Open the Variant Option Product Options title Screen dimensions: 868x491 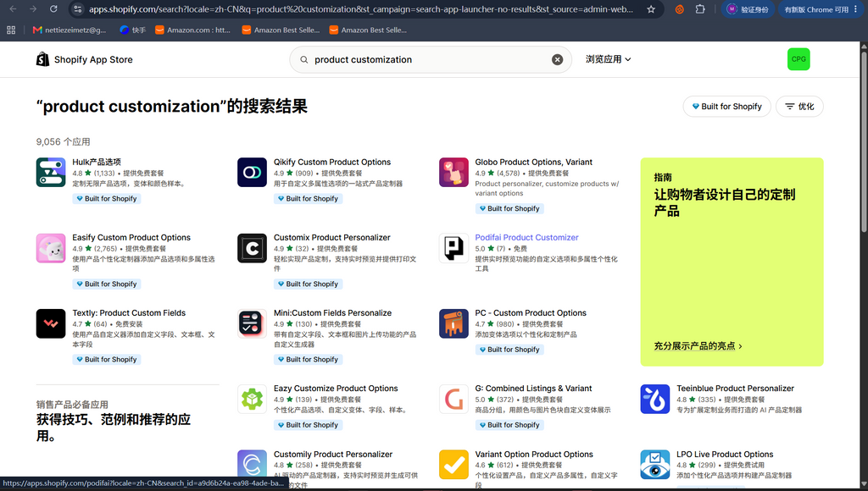click(534, 454)
